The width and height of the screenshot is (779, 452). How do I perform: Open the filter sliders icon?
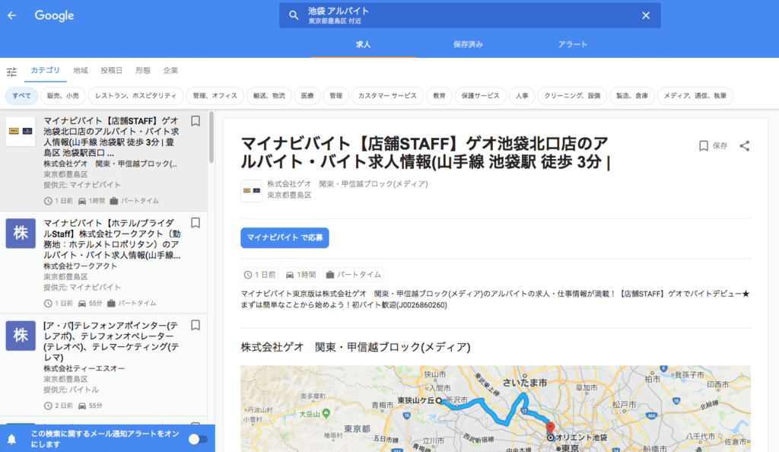click(12, 72)
